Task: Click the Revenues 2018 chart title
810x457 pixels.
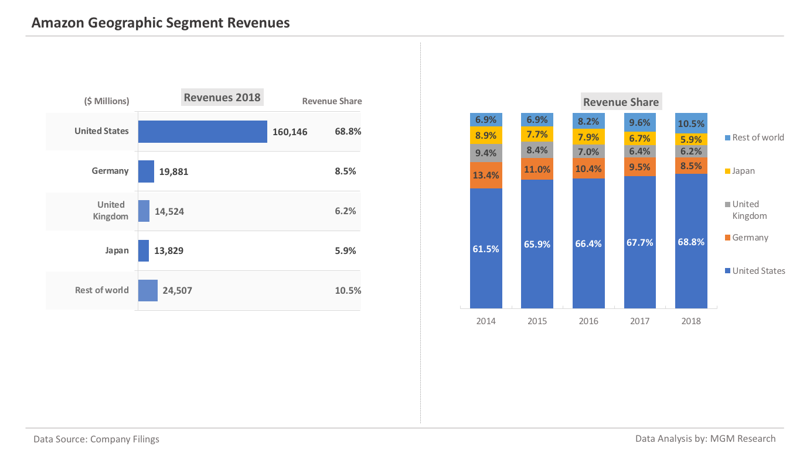Action: click(x=222, y=97)
